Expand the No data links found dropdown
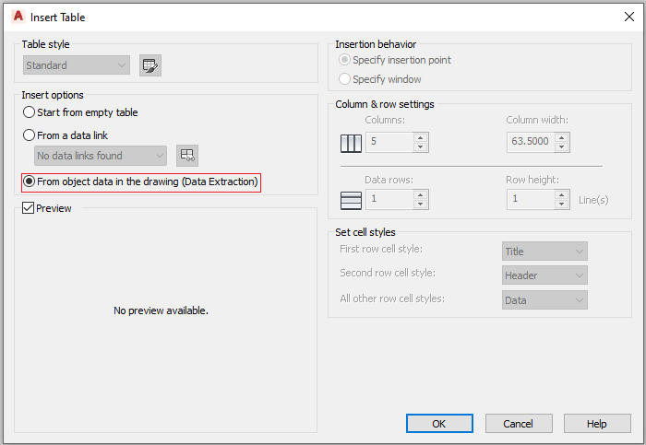Image resolution: width=646 pixels, height=445 pixels. point(101,156)
